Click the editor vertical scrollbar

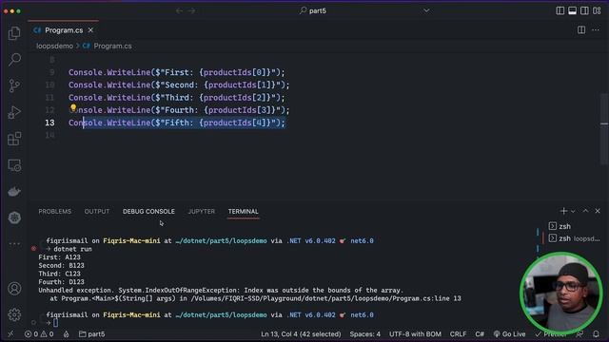click(604, 128)
